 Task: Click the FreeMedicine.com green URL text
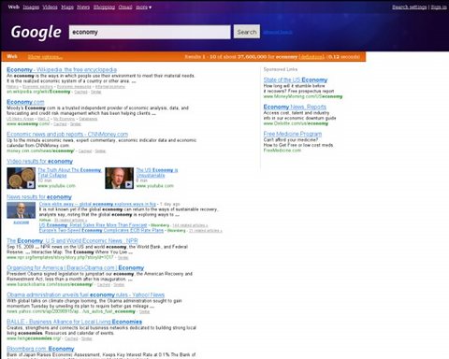(x=282, y=151)
